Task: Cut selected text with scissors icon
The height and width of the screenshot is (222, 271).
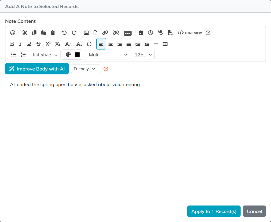Action: tap(25, 33)
